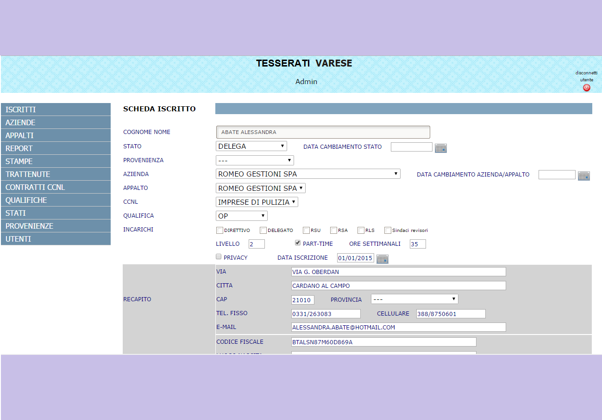Open the PROVINCIA dropdown
Viewport: 602px width, 420px height.
pos(414,299)
